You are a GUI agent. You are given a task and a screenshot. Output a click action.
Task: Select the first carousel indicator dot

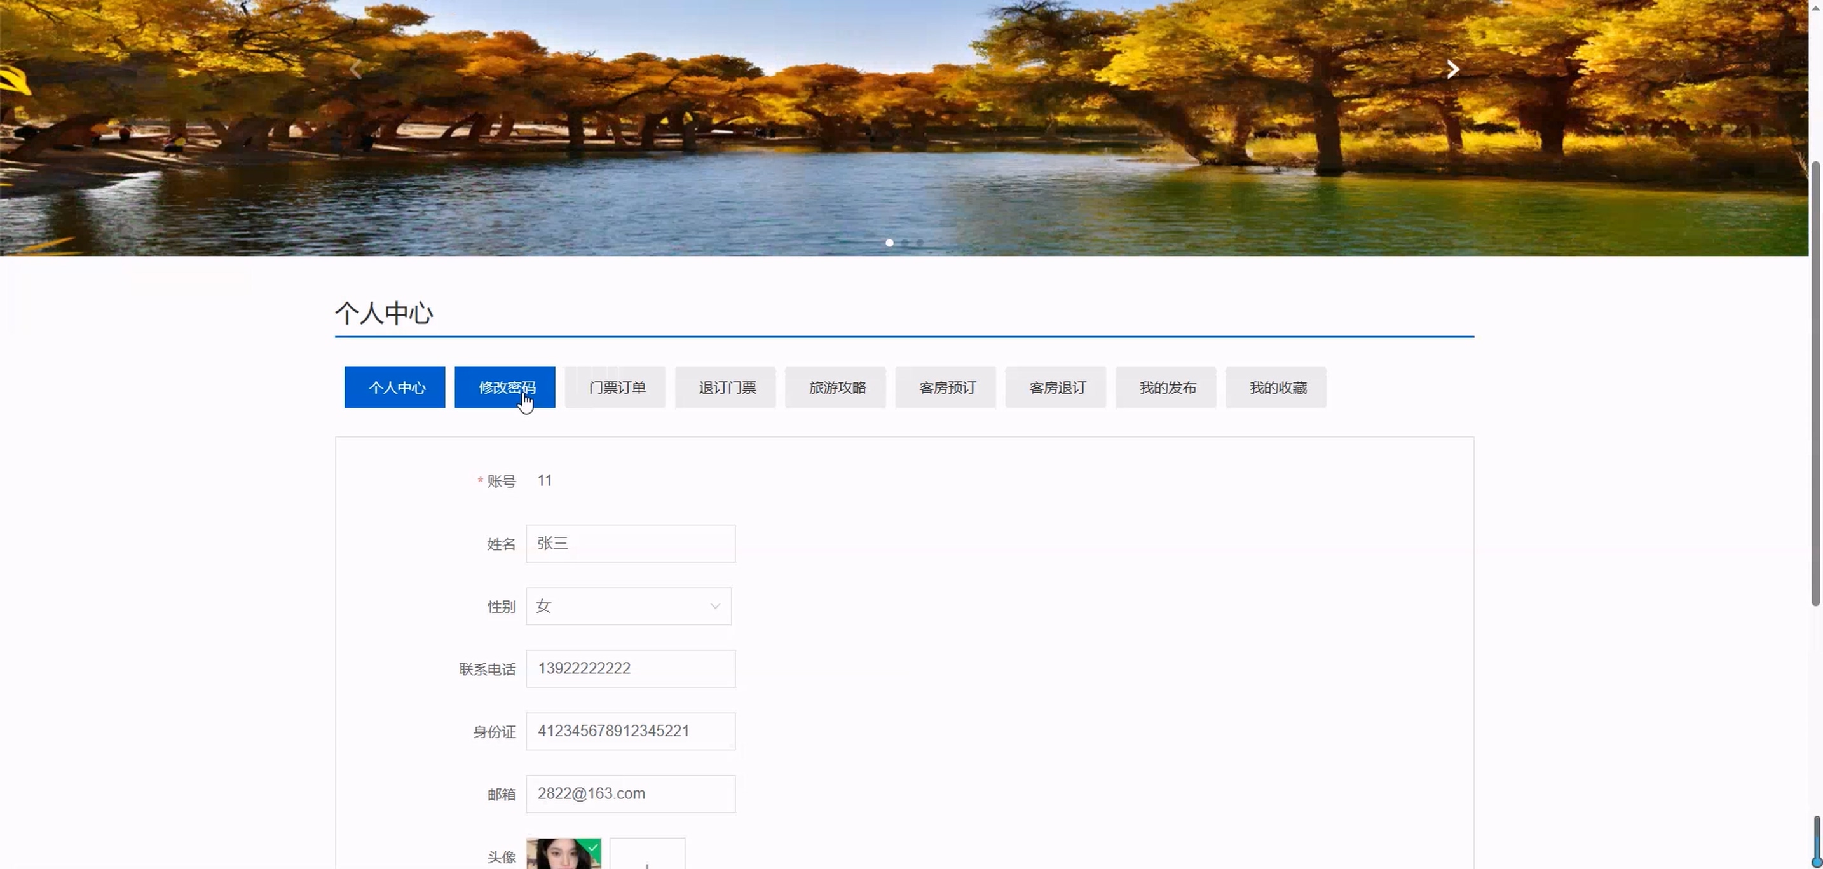click(889, 243)
